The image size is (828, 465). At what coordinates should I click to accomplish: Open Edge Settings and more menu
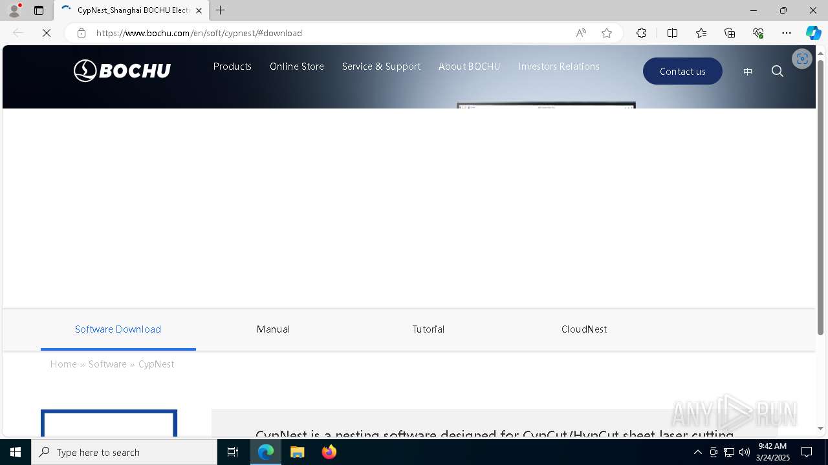(x=787, y=33)
